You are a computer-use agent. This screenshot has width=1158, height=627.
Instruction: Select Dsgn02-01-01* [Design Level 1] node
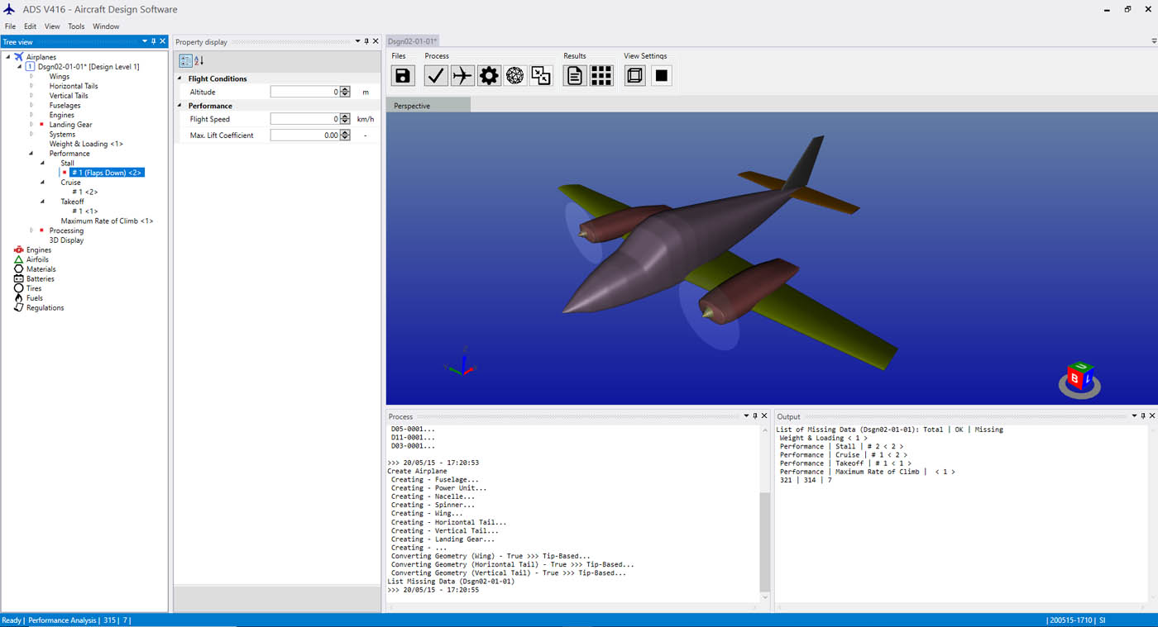pos(89,67)
